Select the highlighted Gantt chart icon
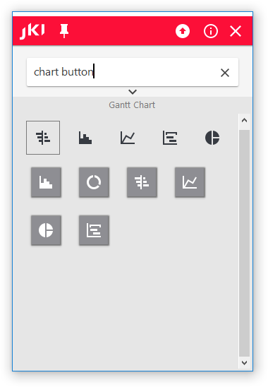268x387 pixels. tap(43, 138)
